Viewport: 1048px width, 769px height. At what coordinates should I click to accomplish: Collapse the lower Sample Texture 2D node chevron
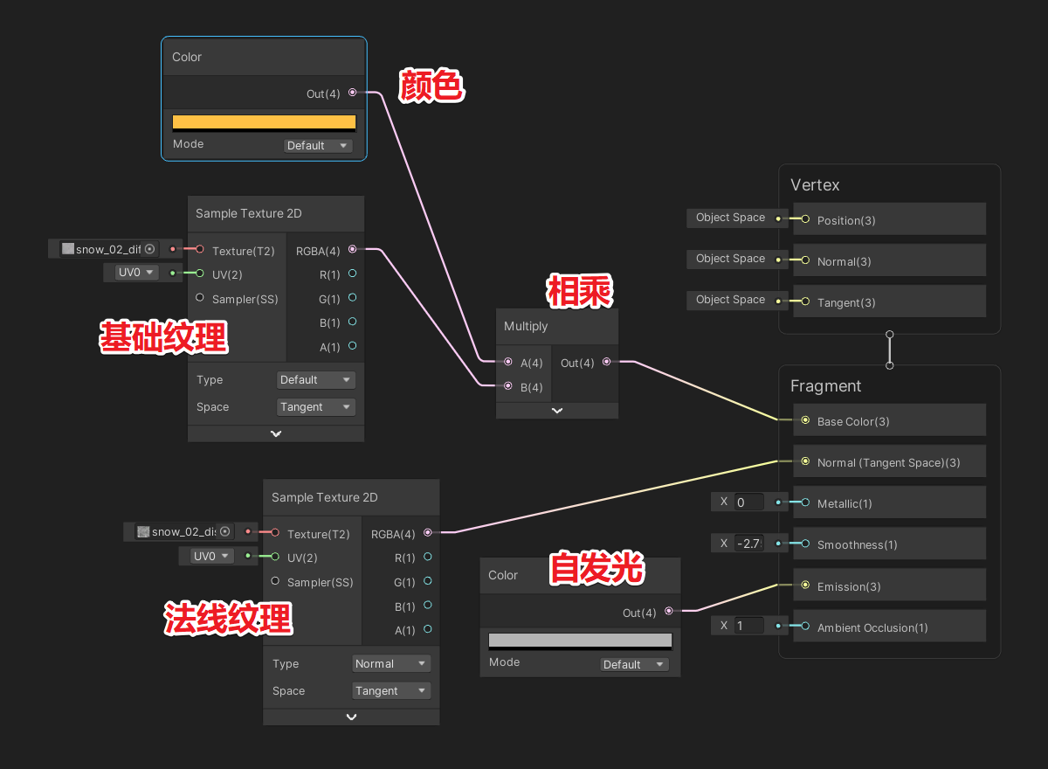(x=351, y=717)
